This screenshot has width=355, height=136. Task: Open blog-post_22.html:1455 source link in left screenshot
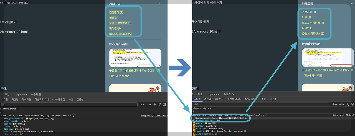coord(154,116)
